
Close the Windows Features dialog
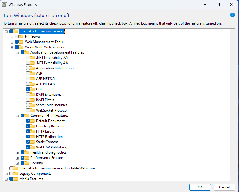232,4
